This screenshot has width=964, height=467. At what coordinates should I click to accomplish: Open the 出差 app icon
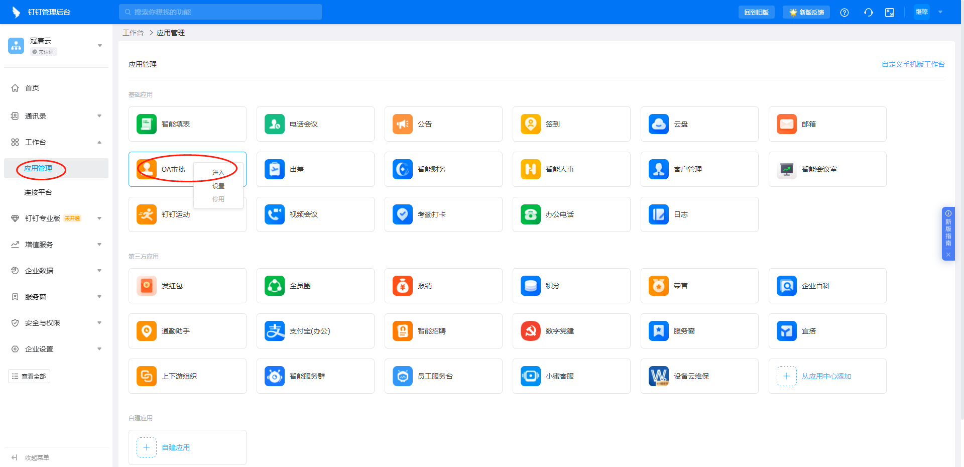tap(275, 169)
